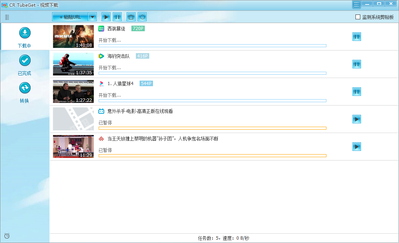
Task: Toggle the sidebar collapse icon at top left
Action: point(7,17)
